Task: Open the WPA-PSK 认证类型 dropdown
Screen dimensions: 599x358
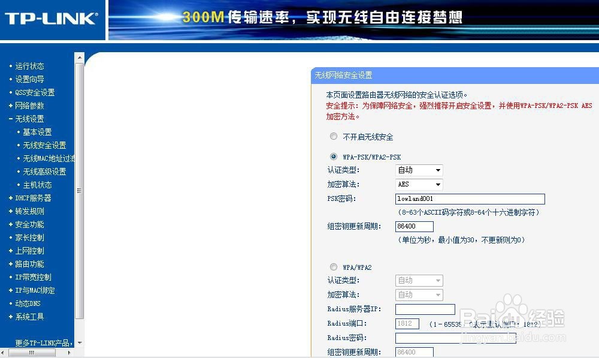Action: click(419, 170)
